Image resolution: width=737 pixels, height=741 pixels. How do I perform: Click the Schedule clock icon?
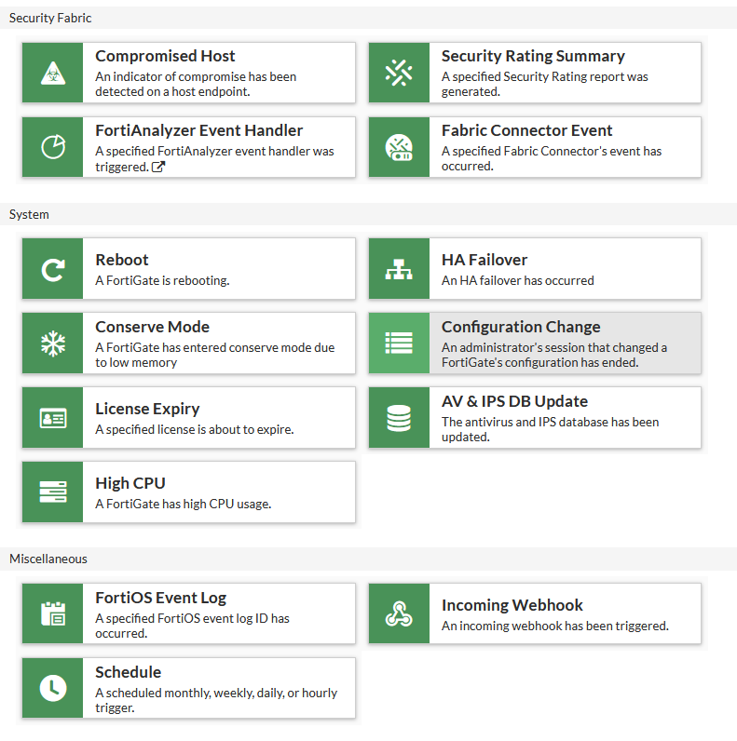pyautogui.click(x=53, y=688)
